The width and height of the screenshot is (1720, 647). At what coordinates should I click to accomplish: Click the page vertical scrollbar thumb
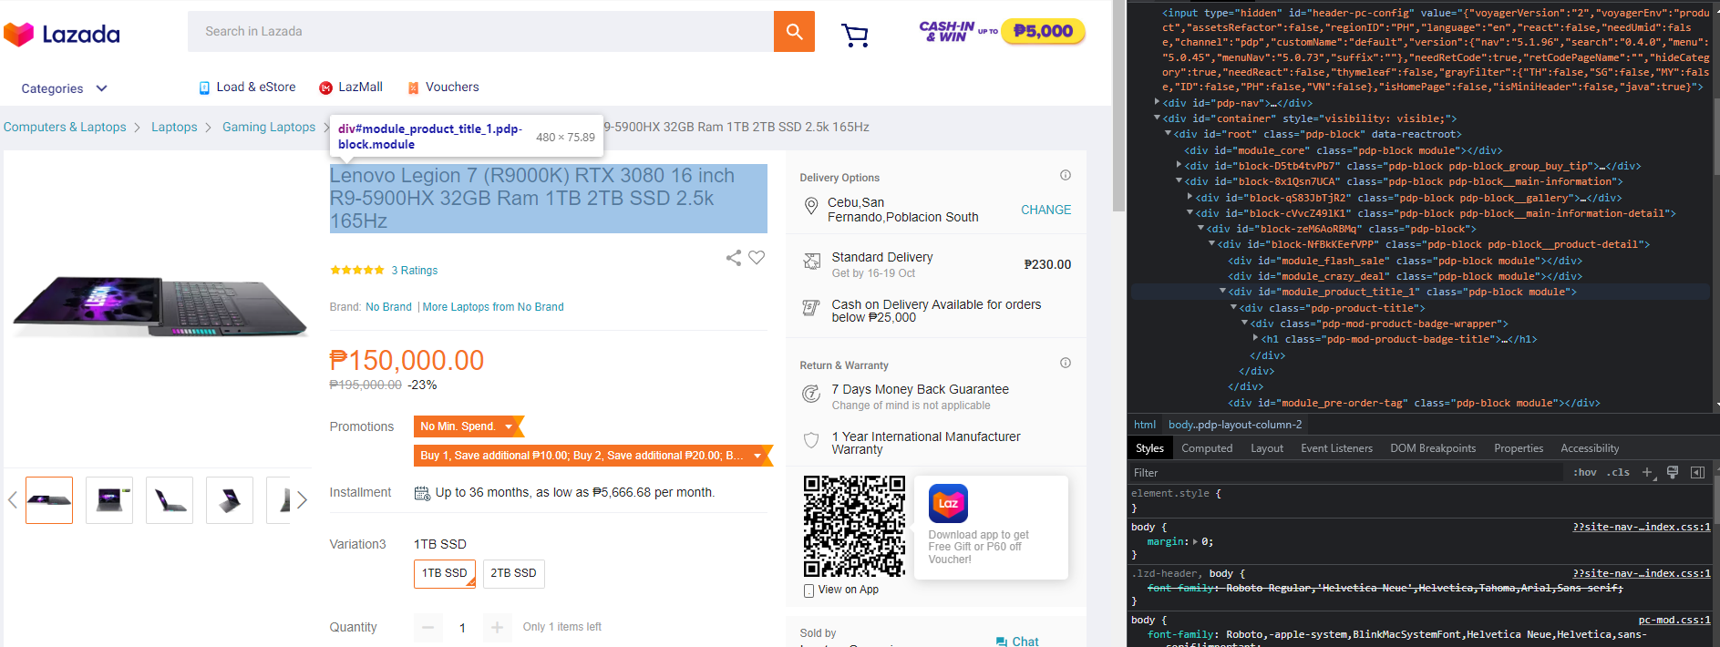[x=1119, y=106]
